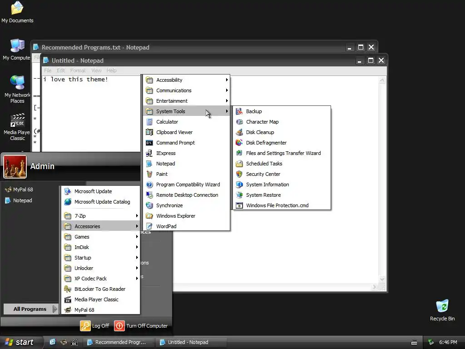
Task: Open View menu in Untitled Notepad
Action: coord(96,70)
